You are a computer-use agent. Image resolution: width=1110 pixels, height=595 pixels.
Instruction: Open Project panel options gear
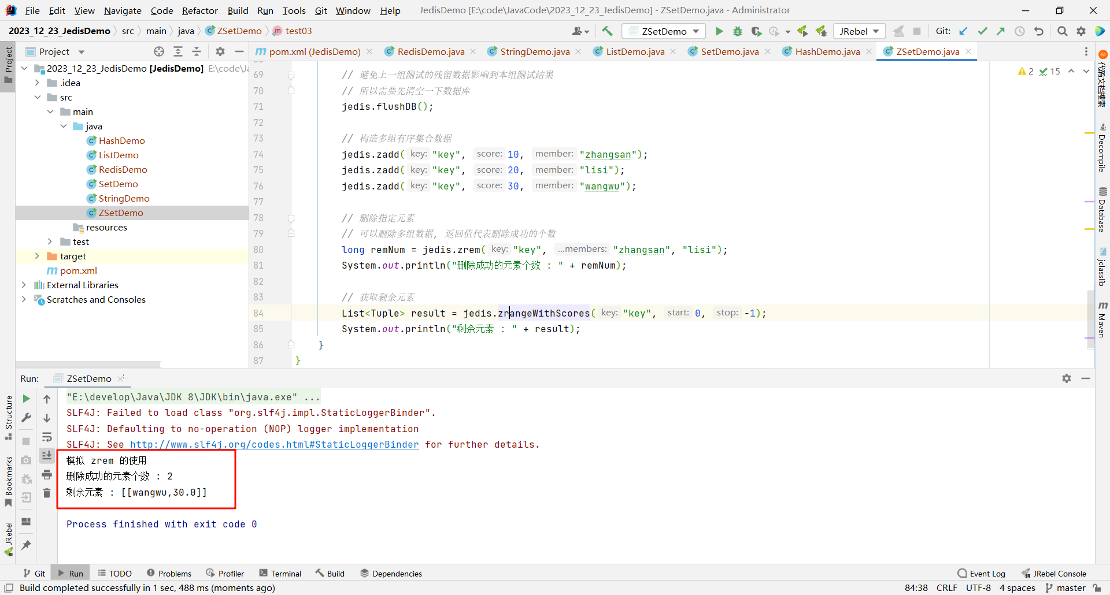220,51
